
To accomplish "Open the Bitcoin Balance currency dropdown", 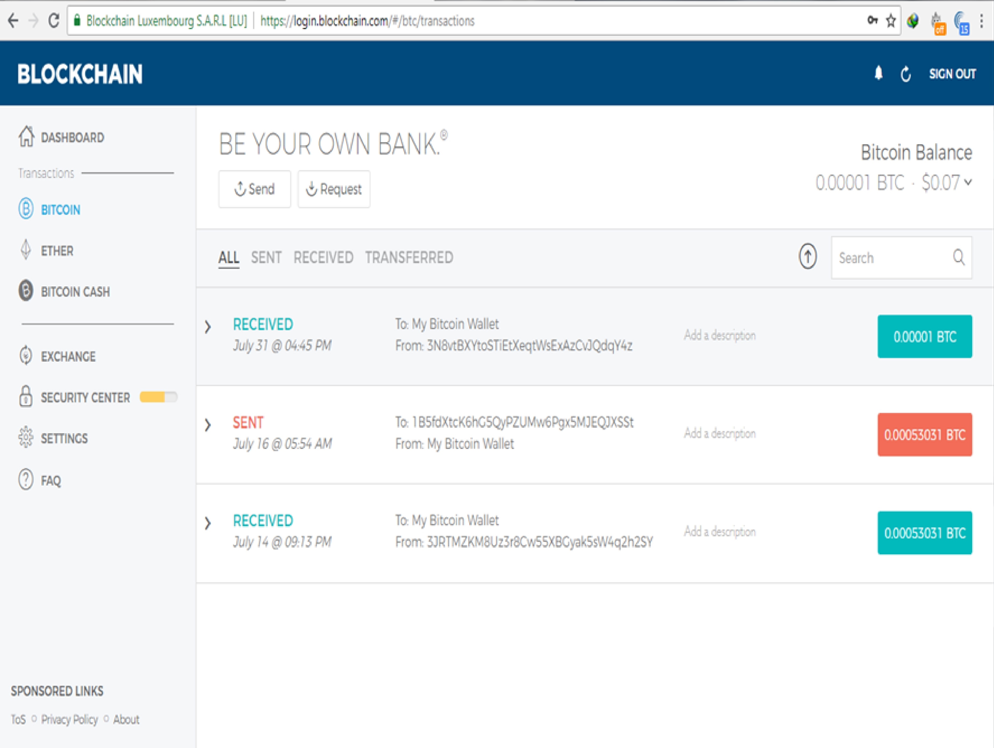I will click(968, 182).
